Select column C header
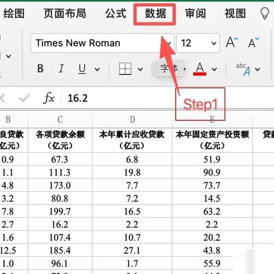Viewport: 274px width, 274px height. [x=60, y=119]
